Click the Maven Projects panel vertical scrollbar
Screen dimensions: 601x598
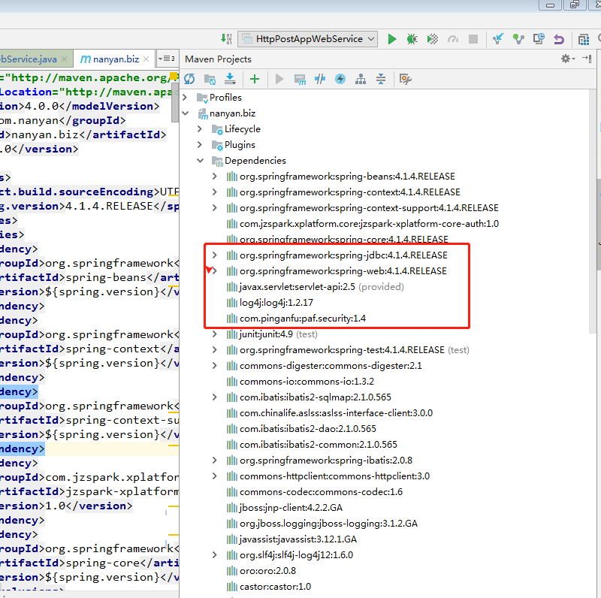click(596, 218)
